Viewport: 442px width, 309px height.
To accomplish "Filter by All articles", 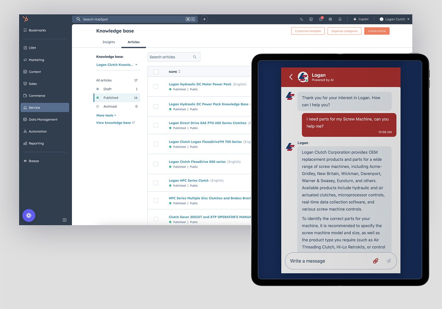I will coord(117,80).
